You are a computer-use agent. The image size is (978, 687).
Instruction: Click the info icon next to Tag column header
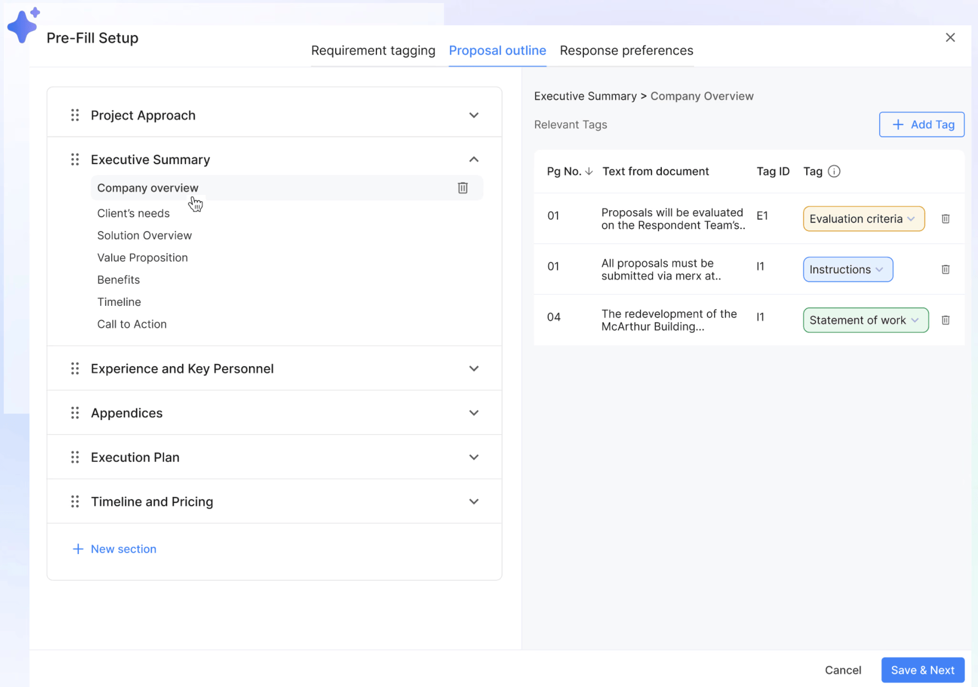(835, 171)
